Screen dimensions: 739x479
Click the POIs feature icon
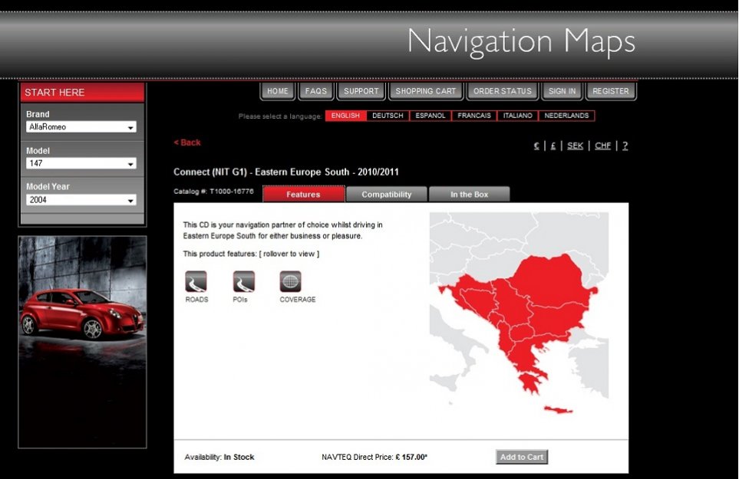tap(244, 282)
